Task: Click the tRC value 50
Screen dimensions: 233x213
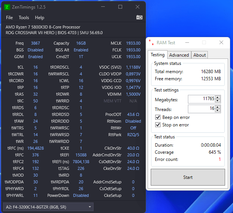Action: pos(35,101)
